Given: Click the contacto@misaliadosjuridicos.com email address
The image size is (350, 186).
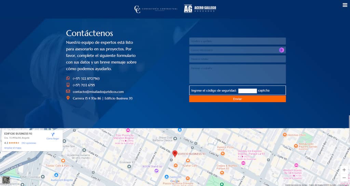Looking at the screenshot, I should pos(98,92).
